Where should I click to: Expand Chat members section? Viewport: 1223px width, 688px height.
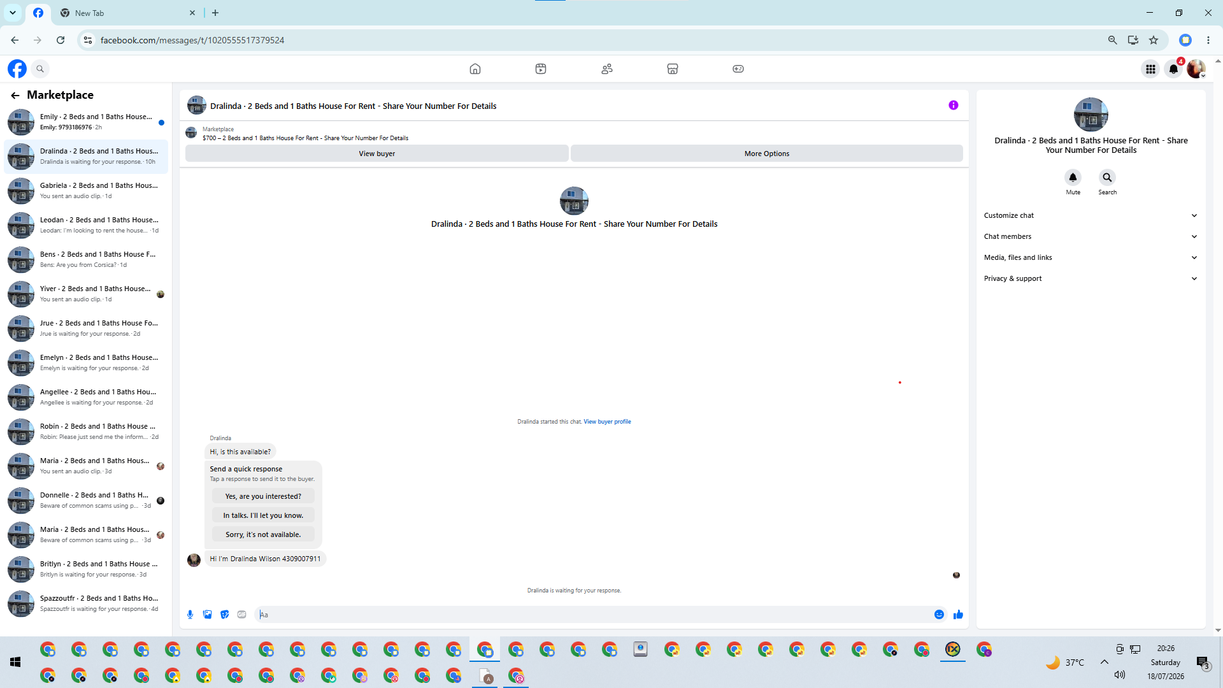tap(1091, 236)
